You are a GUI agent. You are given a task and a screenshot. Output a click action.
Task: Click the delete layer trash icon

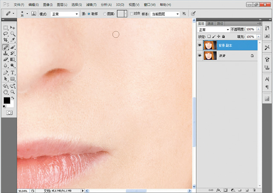(x=254, y=190)
